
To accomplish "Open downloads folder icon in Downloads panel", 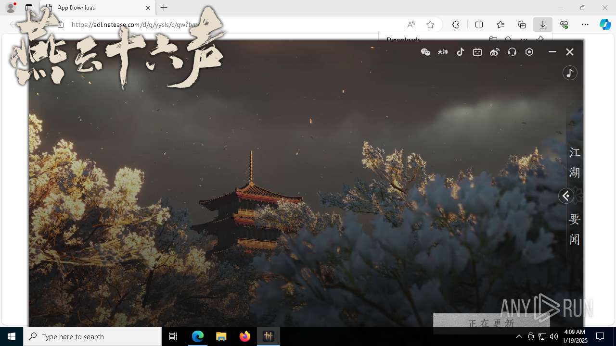I will 493,39.
